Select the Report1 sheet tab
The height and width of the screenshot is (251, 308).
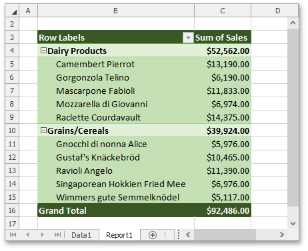click(x=119, y=235)
